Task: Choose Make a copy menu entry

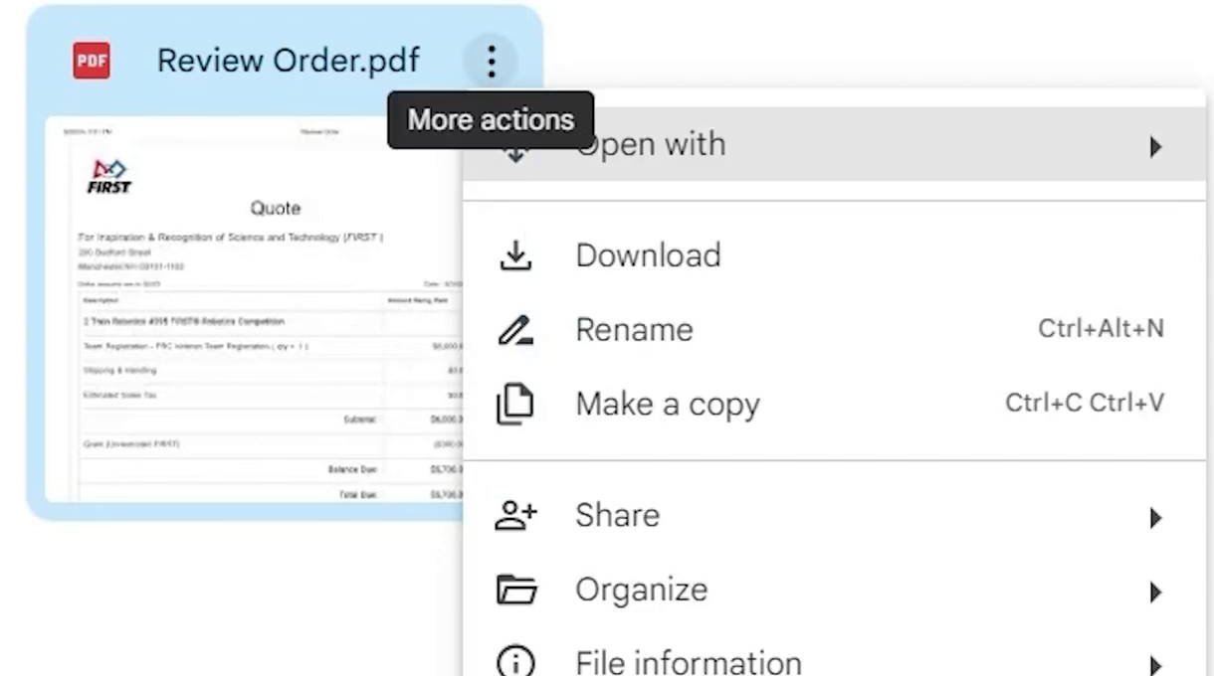Action: tap(835, 405)
